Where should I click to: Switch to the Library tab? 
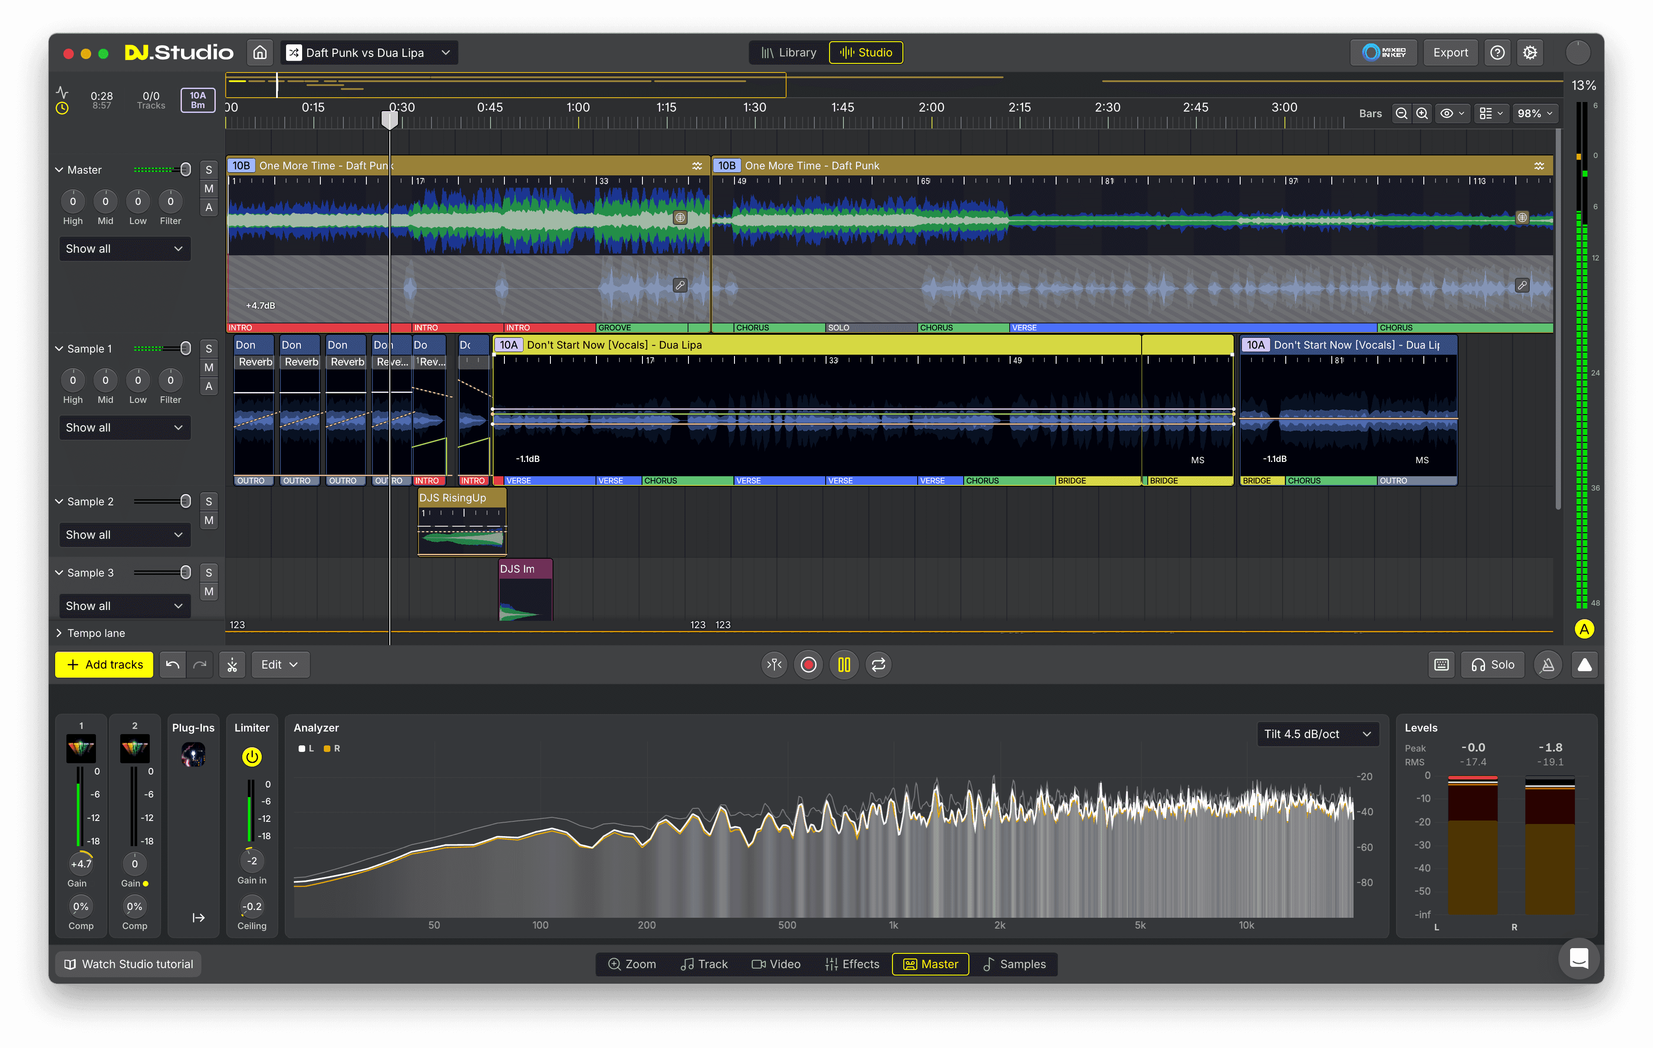click(x=789, y=52)
